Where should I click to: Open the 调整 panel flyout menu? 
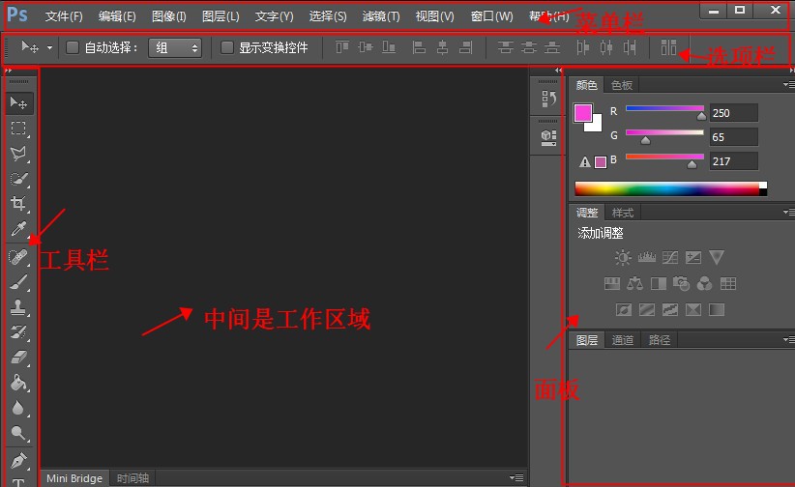click(788, 212)
